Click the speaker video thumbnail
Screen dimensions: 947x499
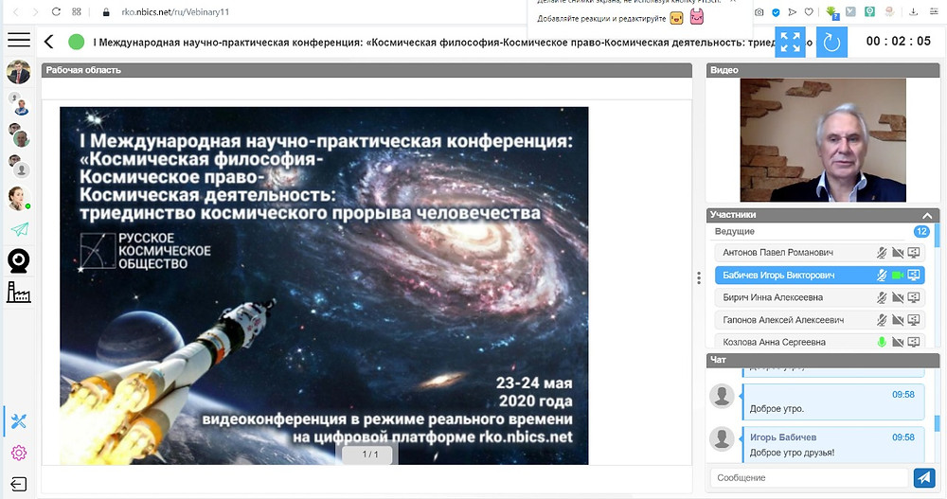coord(823,140)
